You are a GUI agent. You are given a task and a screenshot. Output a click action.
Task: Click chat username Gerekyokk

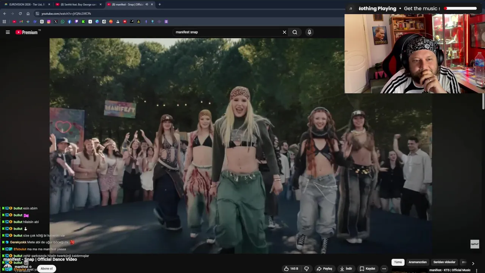(x=18, y=242)
